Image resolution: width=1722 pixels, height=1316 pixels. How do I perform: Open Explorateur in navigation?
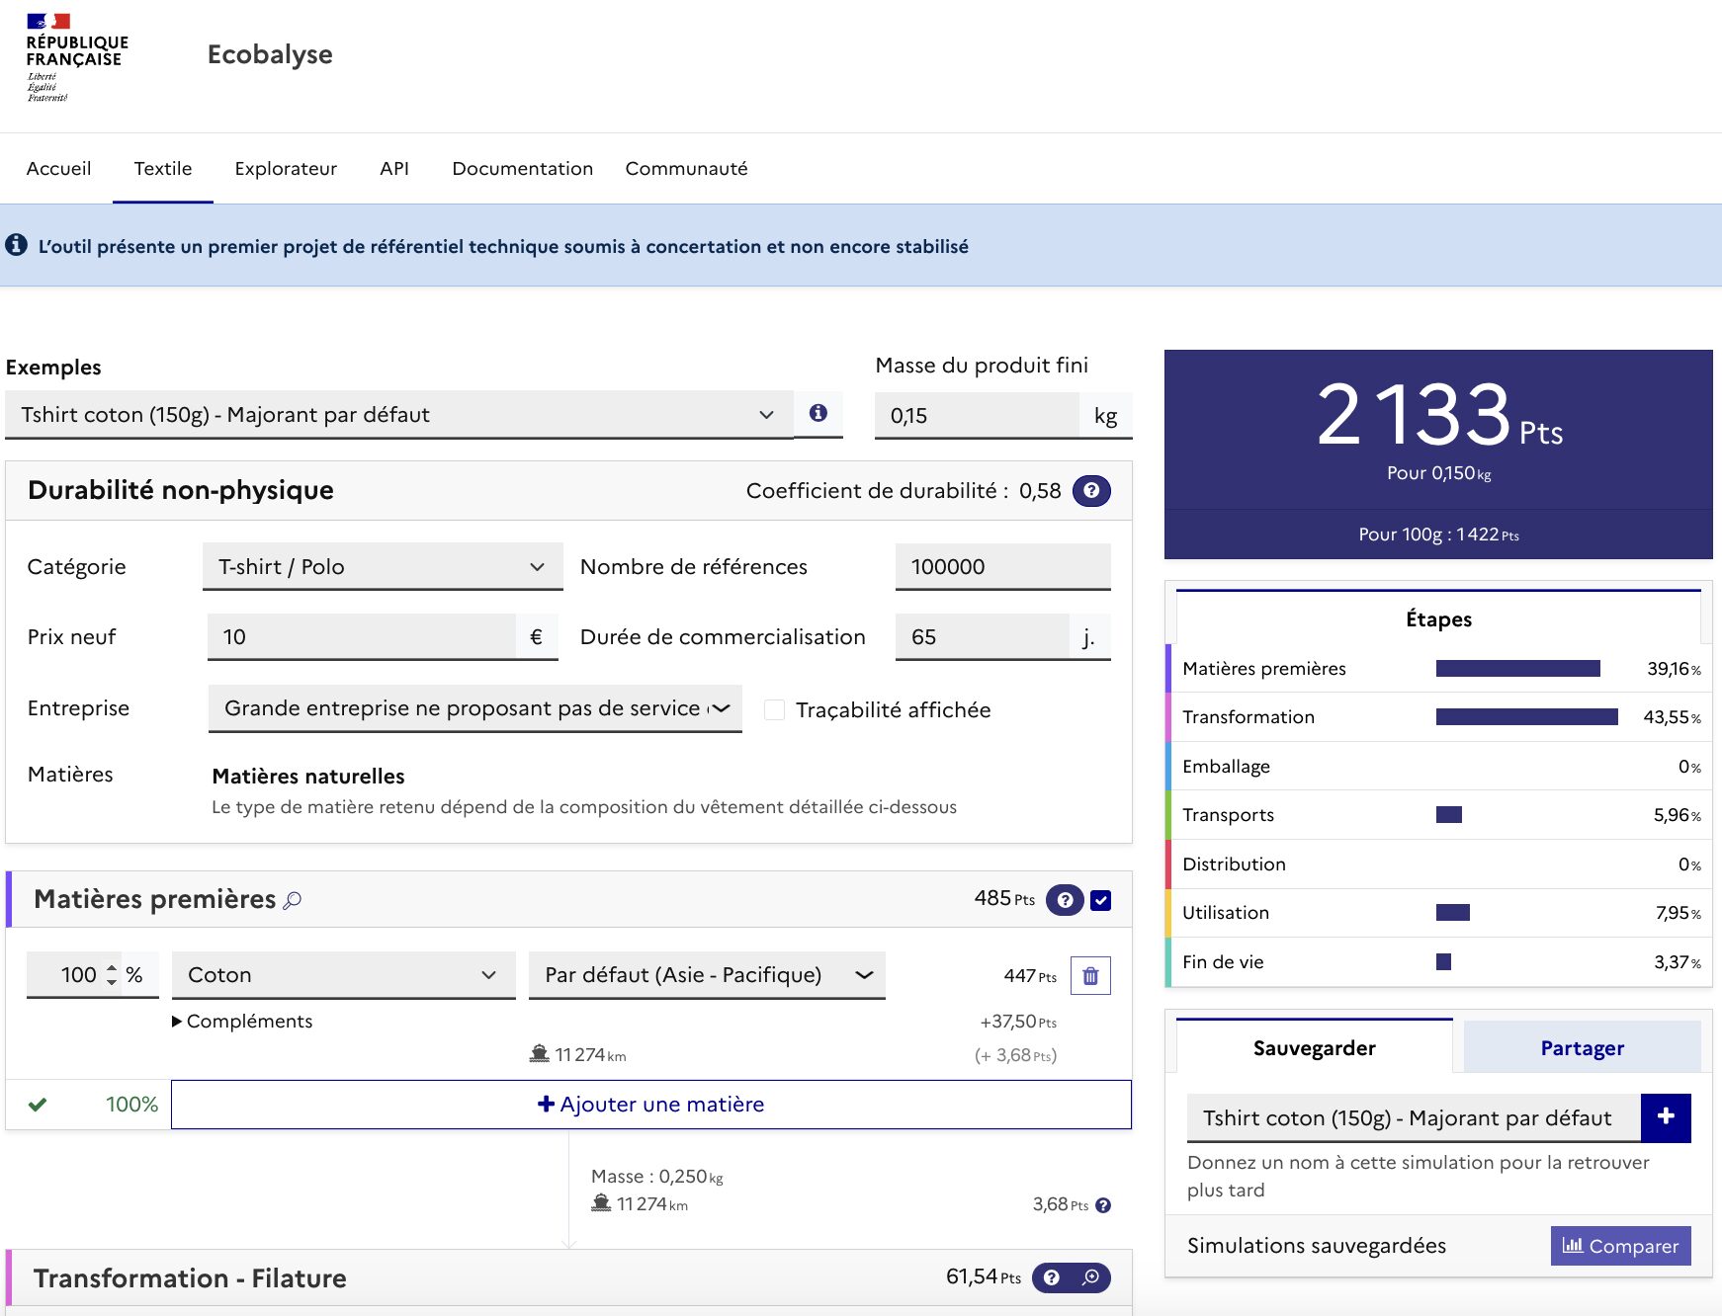point(286,169)
